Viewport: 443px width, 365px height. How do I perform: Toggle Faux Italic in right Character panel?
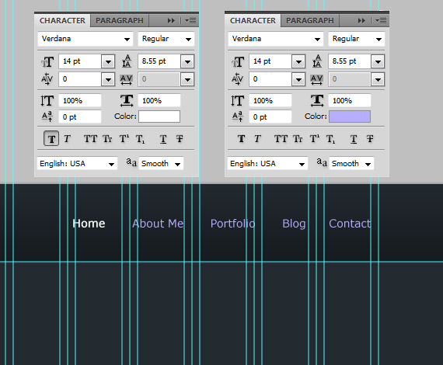pos(257,138)
